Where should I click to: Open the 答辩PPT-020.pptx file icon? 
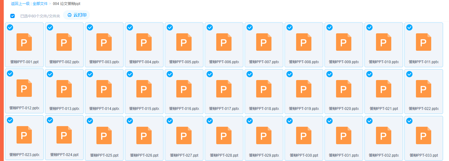click(344, 89)
